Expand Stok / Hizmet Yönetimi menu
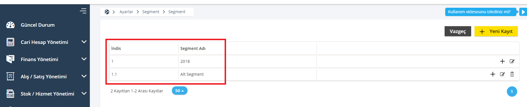The width and height of the screenshot is (527, 107). pyautogui.click(x=84, y=94)
